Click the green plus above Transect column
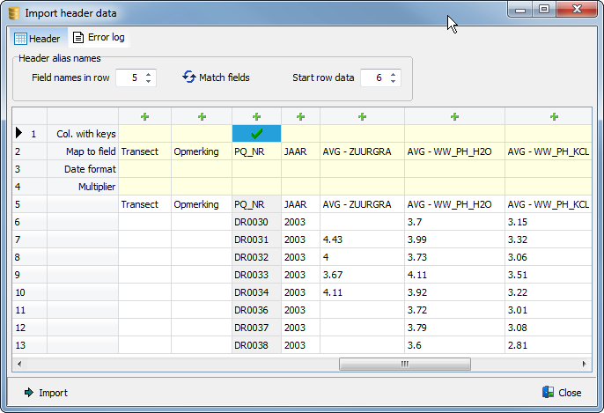The height and width of the screenshot is (413, 604). click(x=144, y=116)
